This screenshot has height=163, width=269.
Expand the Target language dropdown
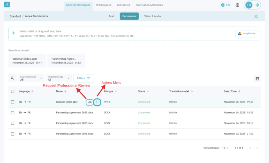(x=59, y=78)
